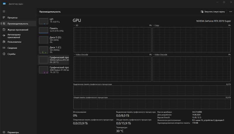The width and height of the screenshot is (234, 134).
Task: Switch to the Сведения tab
Action: tap(18, 48)
